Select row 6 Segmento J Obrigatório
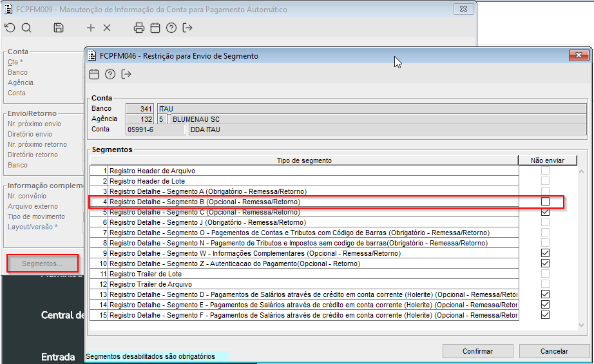This screenshot has width=594, height=364. pyautogui.click(x=304, y=222)
